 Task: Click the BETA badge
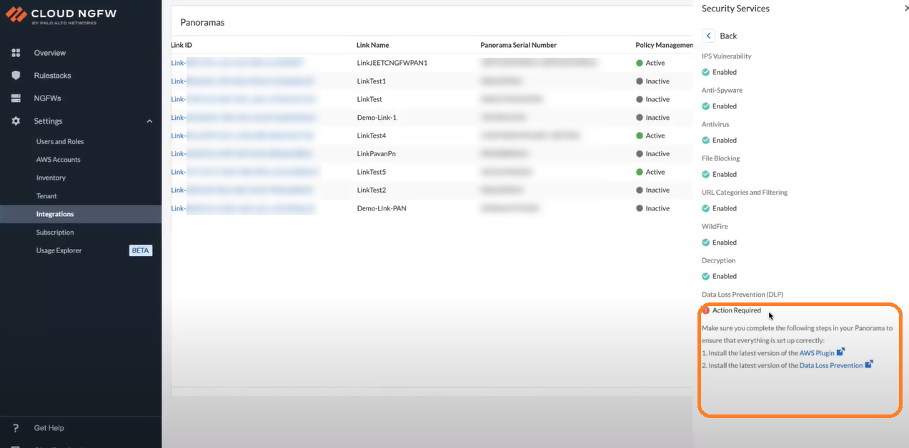[141, 250]
